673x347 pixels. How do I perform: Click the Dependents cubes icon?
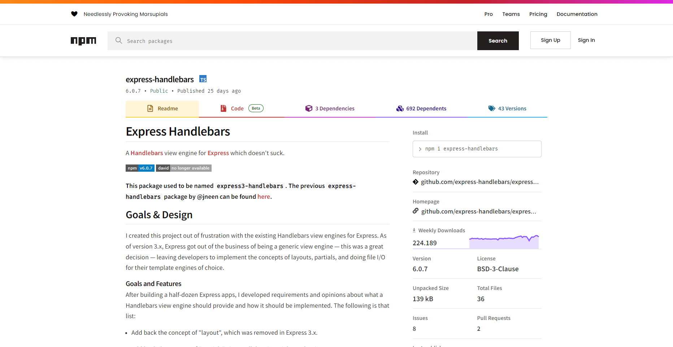[x=400, y=109]
